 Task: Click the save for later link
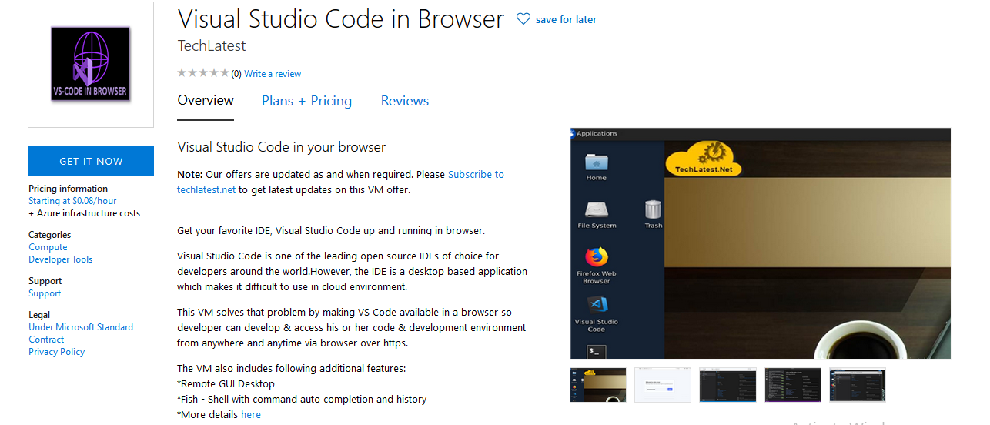pos(566,19)
